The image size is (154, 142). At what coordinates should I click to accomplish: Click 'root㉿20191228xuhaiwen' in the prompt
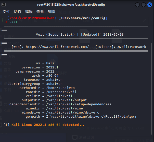(32, 18)
